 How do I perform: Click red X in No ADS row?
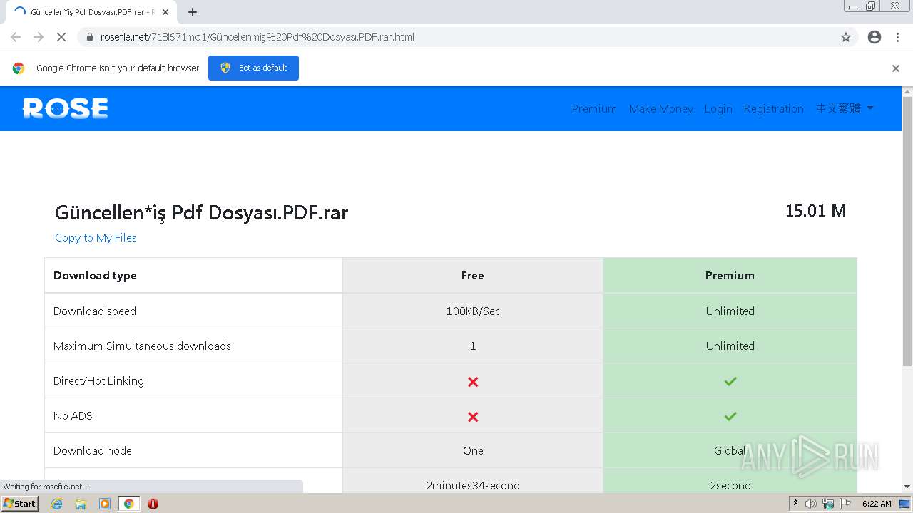pyautogui.click(x=473, y=417)
